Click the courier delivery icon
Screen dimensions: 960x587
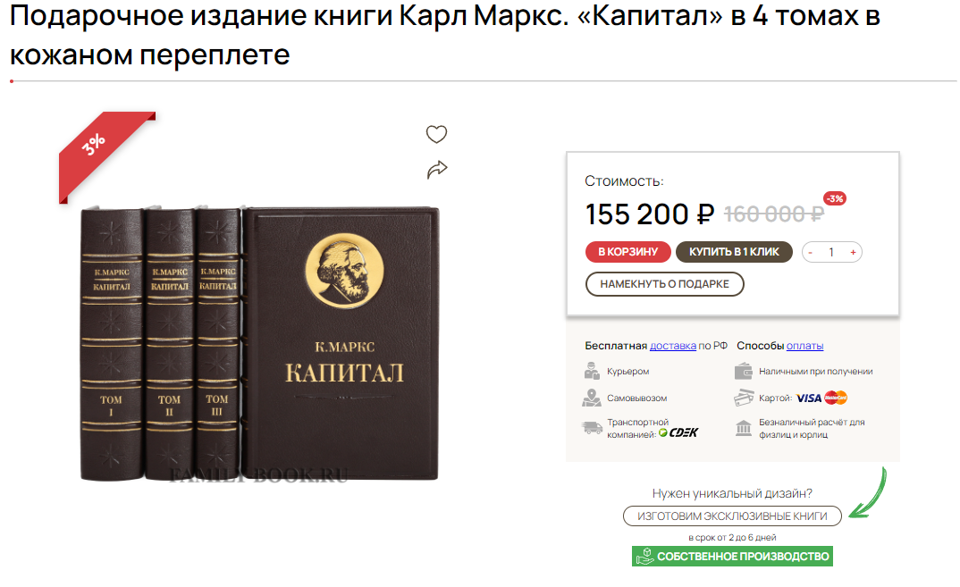592,371
